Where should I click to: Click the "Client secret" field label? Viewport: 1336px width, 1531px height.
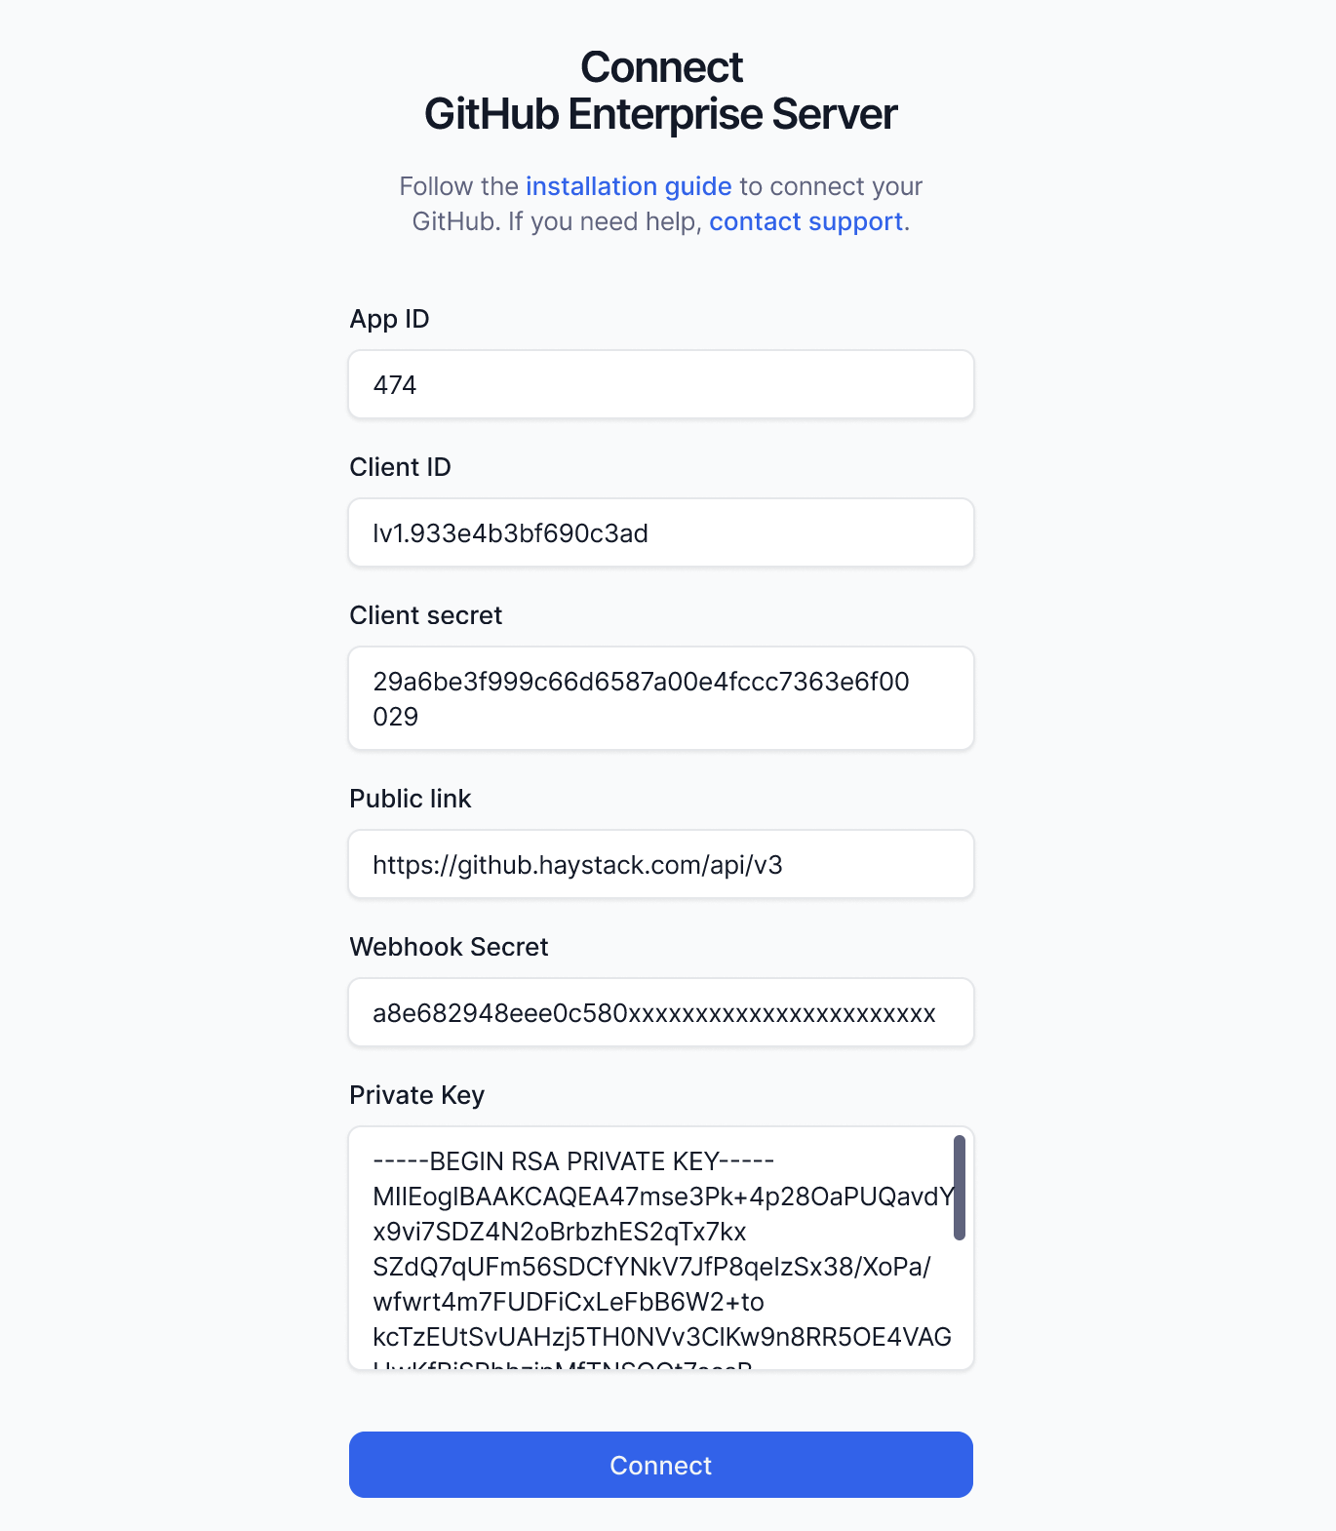pyautogui.click(x=425, y=615)
